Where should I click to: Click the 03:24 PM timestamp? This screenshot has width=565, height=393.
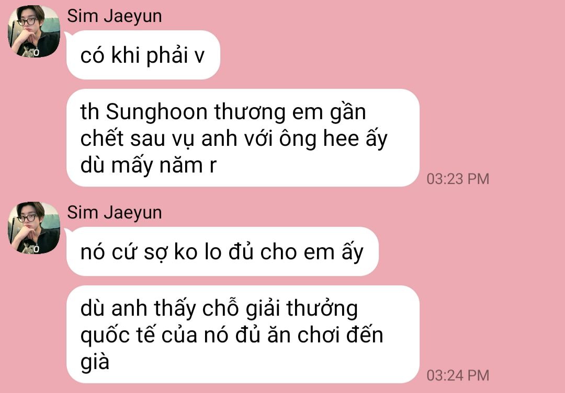458,375
